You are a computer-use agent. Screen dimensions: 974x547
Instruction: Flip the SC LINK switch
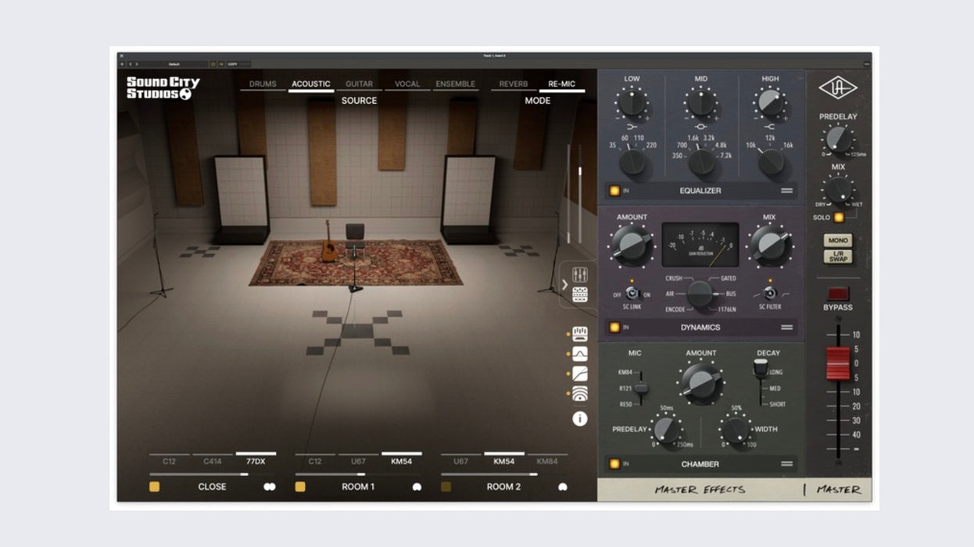click(632, 294)
